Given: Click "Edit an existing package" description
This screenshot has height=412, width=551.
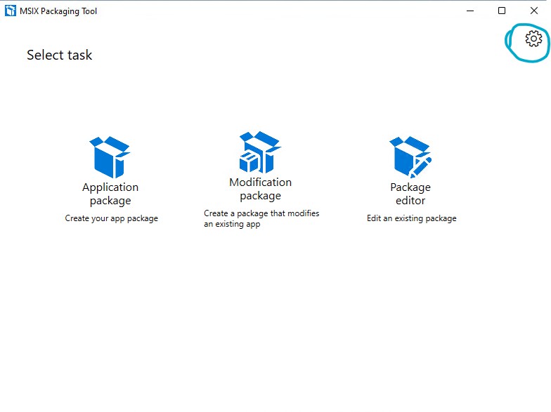Looking at the screenshot, I should (411, 218).
